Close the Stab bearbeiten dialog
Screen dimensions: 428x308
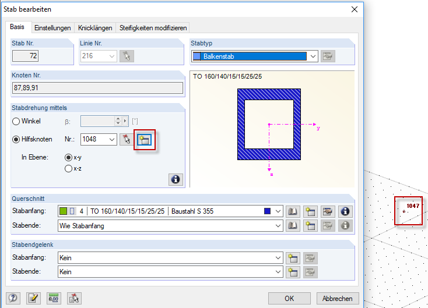coord(355,9)
